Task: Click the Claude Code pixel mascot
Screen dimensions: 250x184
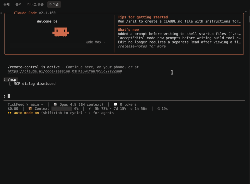Action: pyautogui.click(x=60, y=32)
